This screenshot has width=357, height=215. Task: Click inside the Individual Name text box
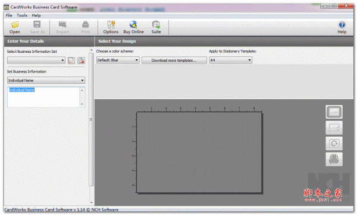[x=43, y=97]
